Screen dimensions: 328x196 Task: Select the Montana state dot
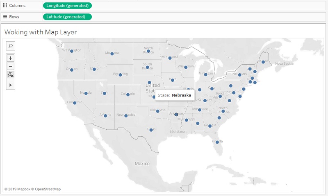[x=112, y=54]
